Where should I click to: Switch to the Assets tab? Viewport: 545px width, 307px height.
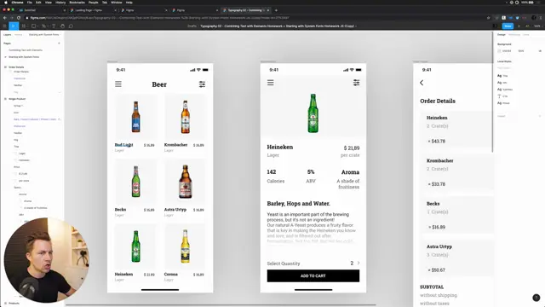tap(19, 34)
